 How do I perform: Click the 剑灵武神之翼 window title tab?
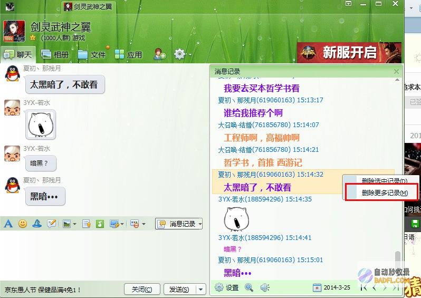[88, 6]
